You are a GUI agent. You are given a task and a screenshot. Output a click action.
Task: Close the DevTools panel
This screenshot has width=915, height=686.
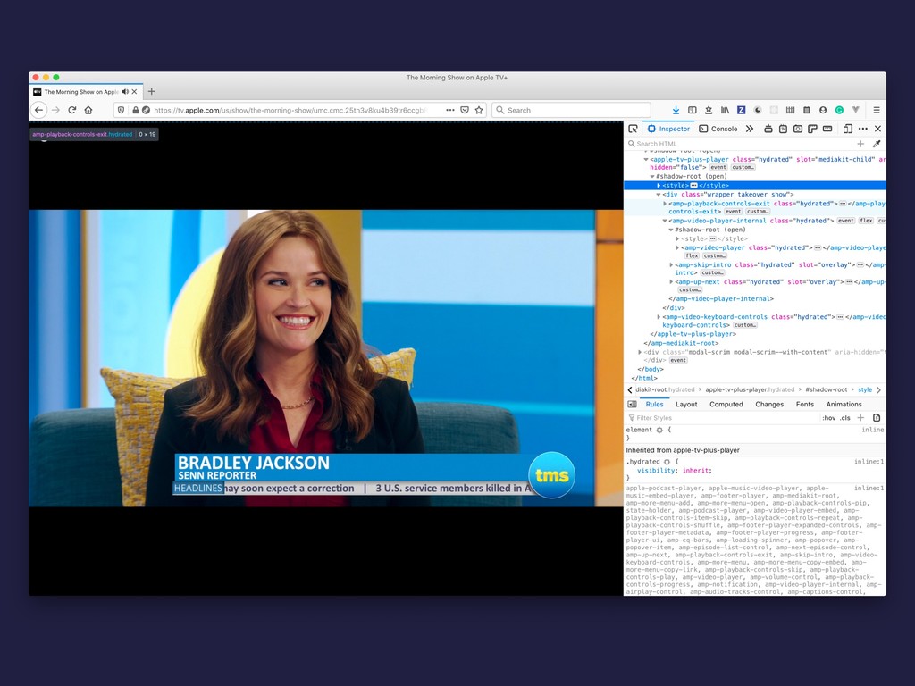(877, 129)
